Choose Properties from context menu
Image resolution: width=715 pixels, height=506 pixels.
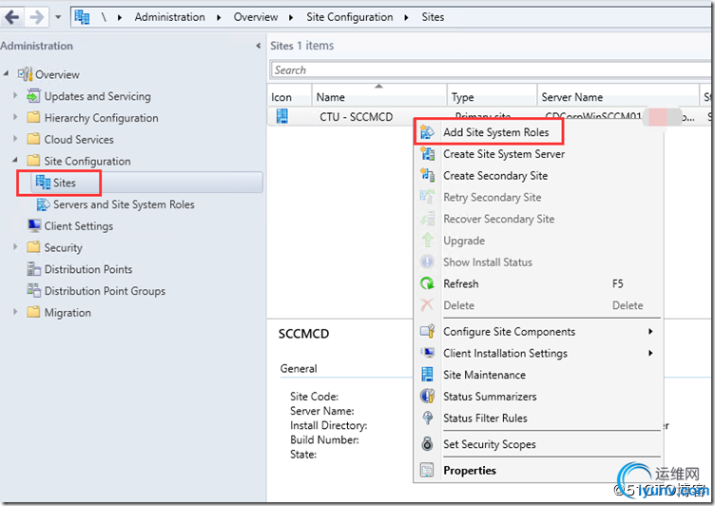[x=538, y=470]
